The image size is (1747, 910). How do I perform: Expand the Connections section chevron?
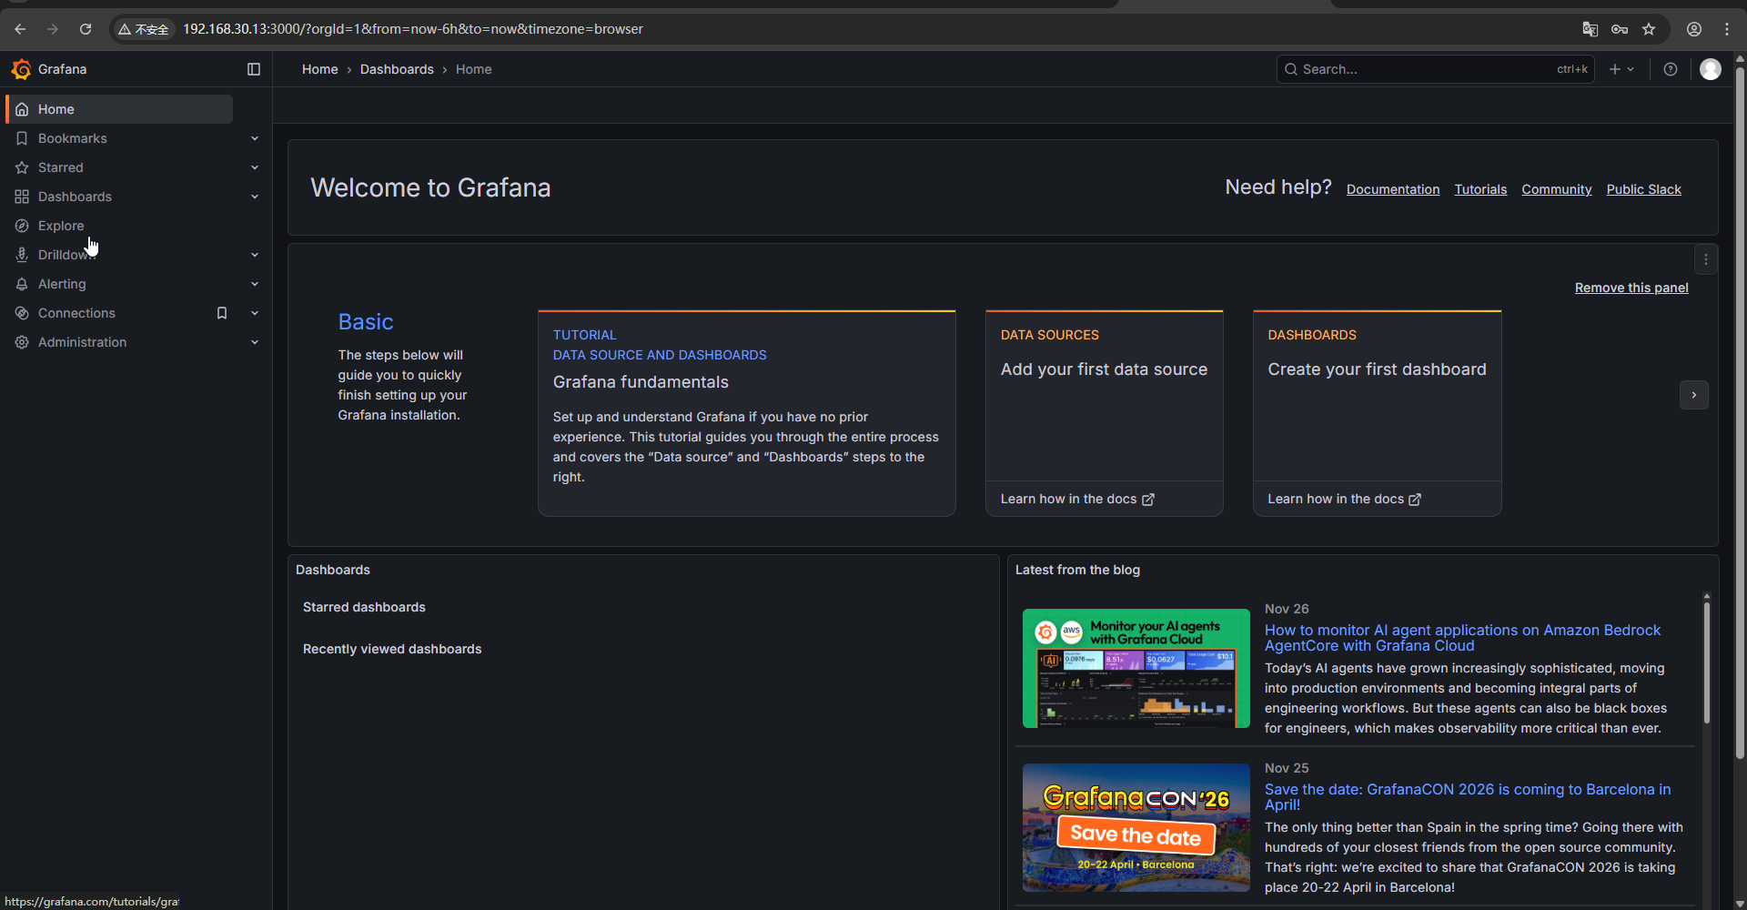click(x=255, y=313)
